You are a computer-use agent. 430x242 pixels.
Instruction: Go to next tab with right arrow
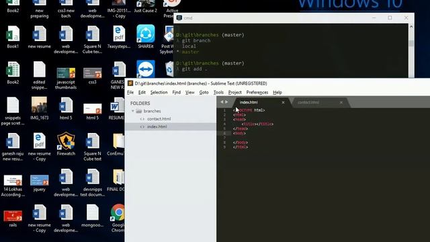tap(226, 102)
